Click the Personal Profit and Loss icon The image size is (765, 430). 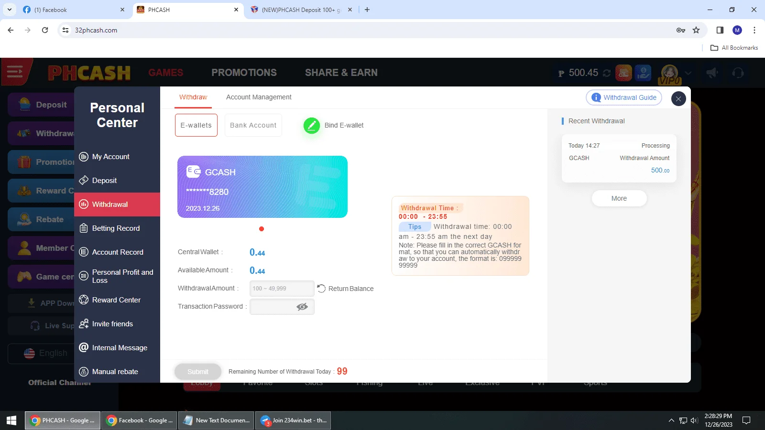pos(84,276)
